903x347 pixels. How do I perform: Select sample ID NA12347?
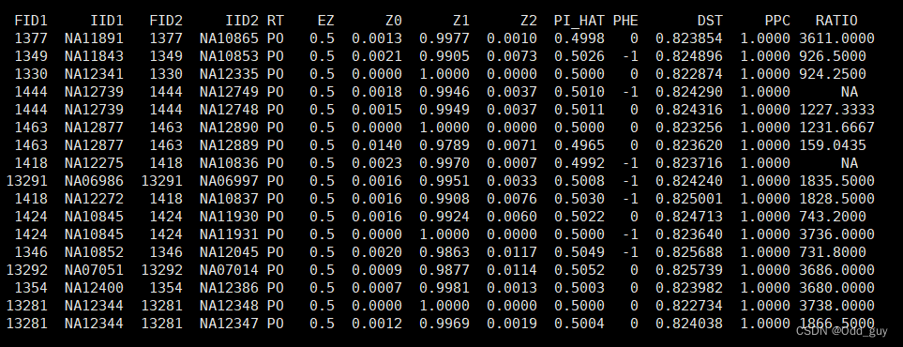229,324
